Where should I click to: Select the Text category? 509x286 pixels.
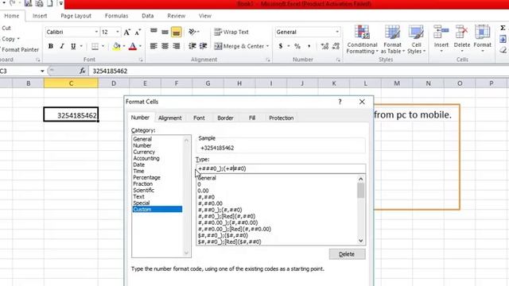(x=138, y=196)
